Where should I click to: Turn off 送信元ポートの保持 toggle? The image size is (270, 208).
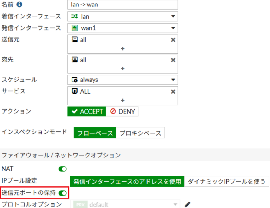[x=62, y=193]
